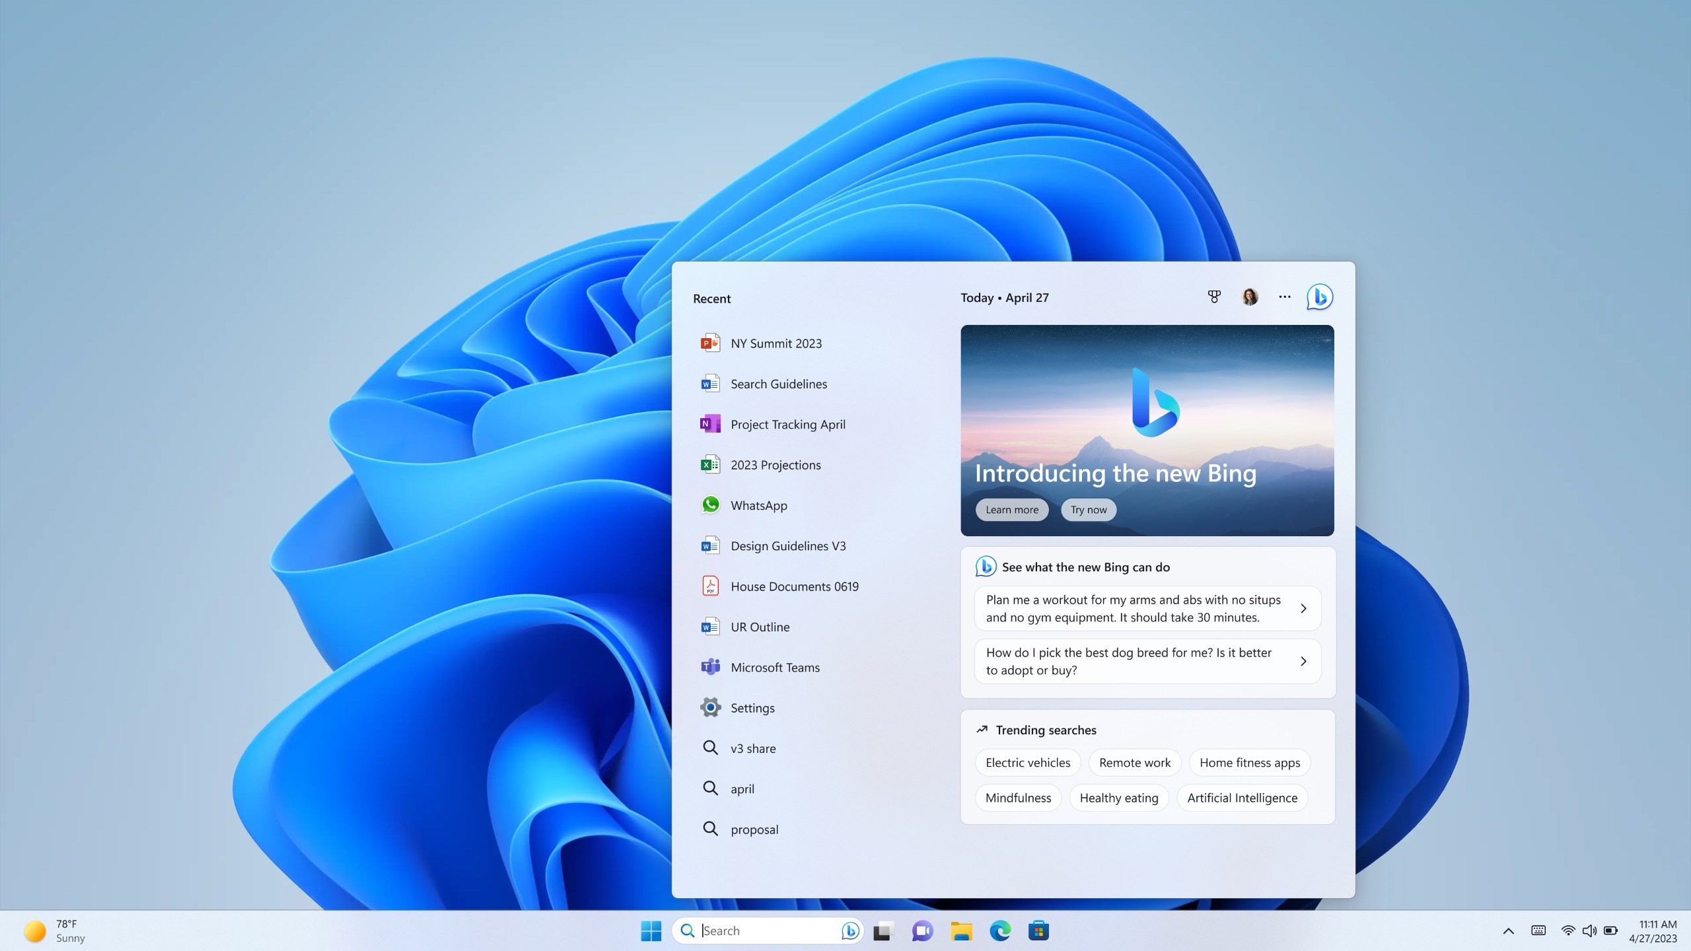
Task: Click the Windows Start button taskbar
Action: pos(651,930)
